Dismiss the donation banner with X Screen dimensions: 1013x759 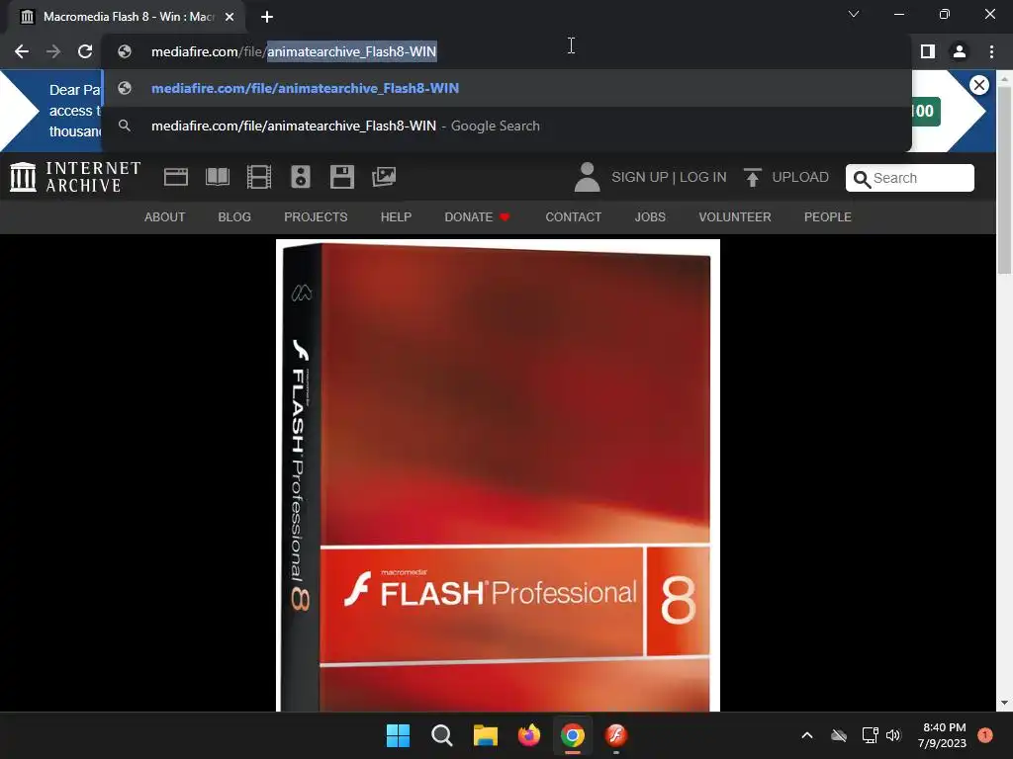pos(978,85)
